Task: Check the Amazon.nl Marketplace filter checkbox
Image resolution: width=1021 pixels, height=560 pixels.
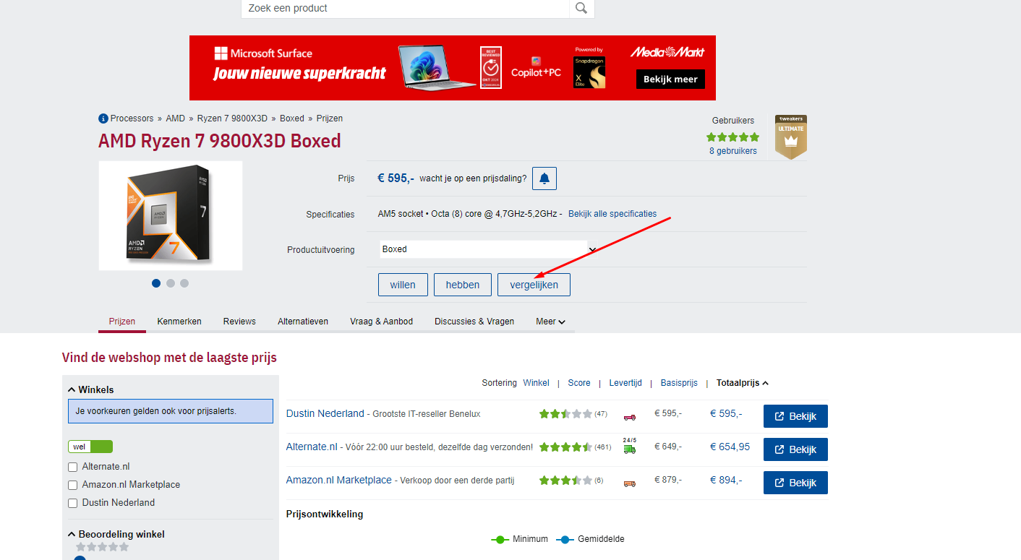Action: pyautogui.click(x=72, y=486)
